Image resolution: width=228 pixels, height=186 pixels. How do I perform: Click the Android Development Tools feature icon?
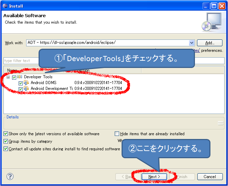[x=26, y=89]
